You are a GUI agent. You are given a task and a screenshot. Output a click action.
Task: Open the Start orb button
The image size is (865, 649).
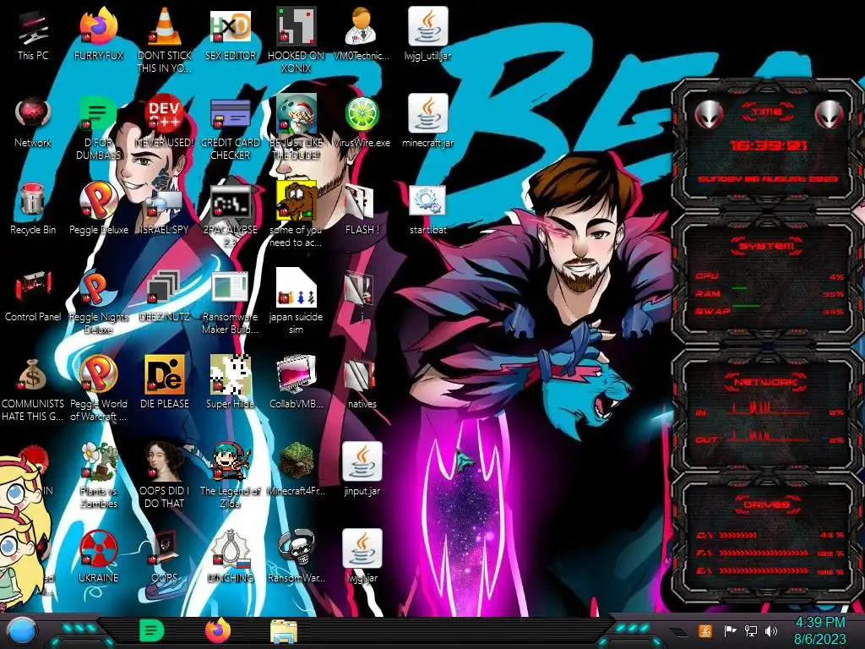tap(22, 631)
